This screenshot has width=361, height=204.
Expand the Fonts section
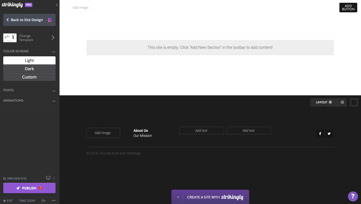(29, 90)
